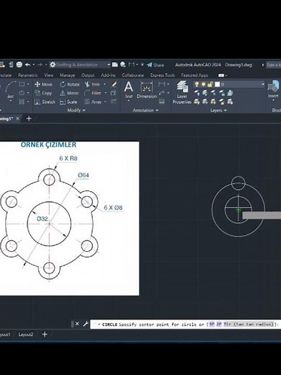Open the Output ribbon tab

(88, 75)
